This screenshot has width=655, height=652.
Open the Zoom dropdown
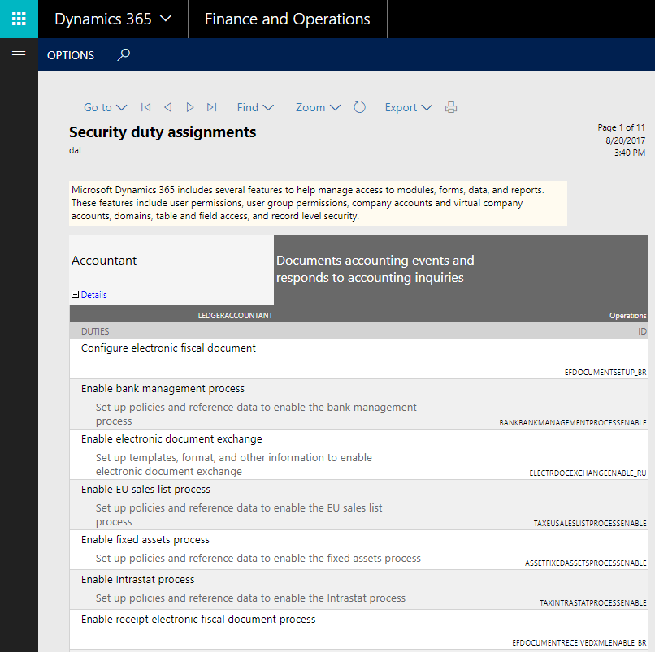click(318, 107)
